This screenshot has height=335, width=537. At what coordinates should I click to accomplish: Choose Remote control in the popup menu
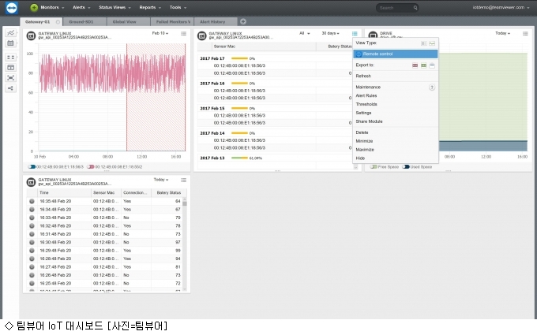click(x=395, y=54)
